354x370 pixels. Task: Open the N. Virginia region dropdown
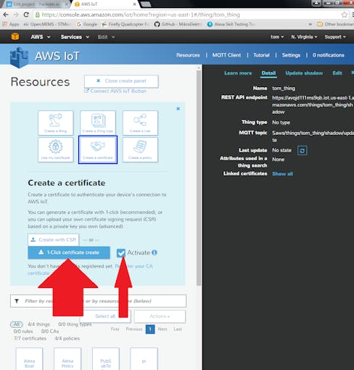(304, 37)
